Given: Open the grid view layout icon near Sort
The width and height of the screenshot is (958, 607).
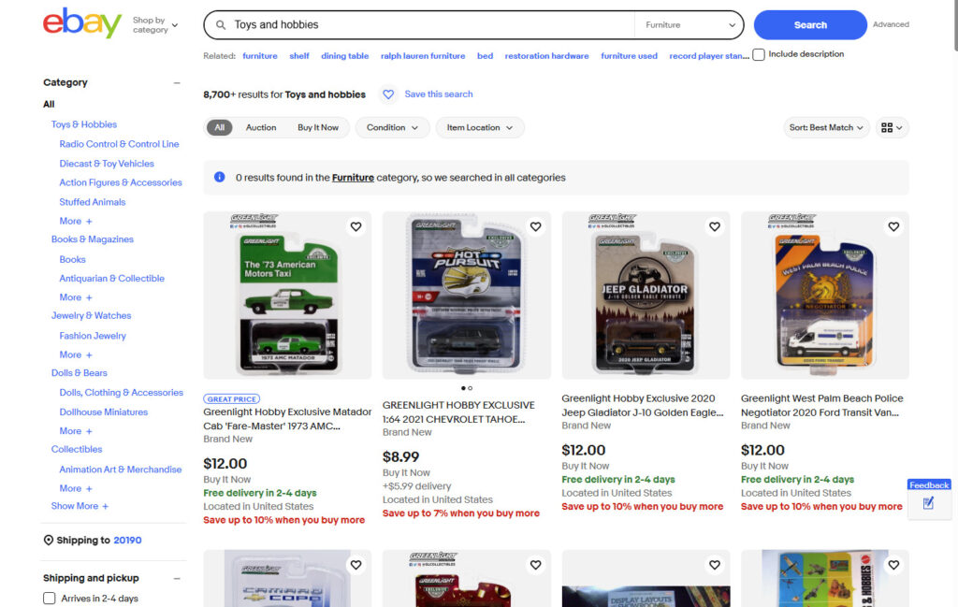Looking at the screenshot, I should point(886,127).
